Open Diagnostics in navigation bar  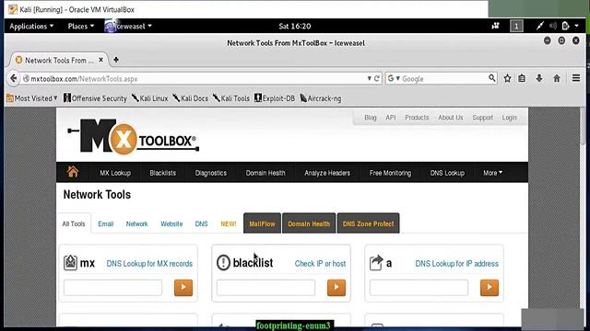click(211, 173)
